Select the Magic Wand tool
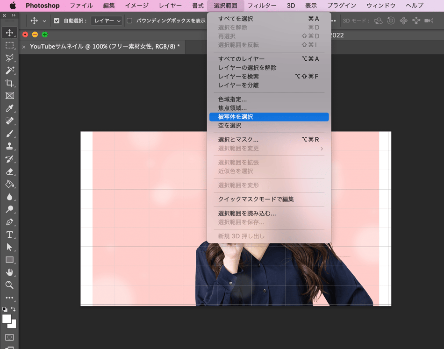444x349 pixels. [9, 71]
